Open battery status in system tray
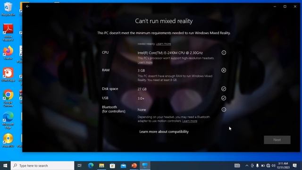Viewport: 302px width, 170px height. pos(263,166)
